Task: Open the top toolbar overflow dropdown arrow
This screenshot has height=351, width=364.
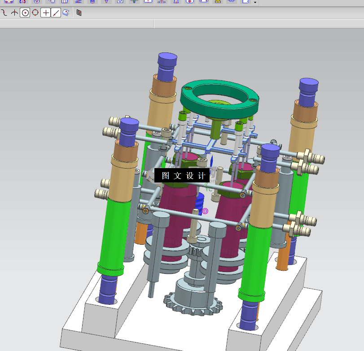Action: pos(255,2)
